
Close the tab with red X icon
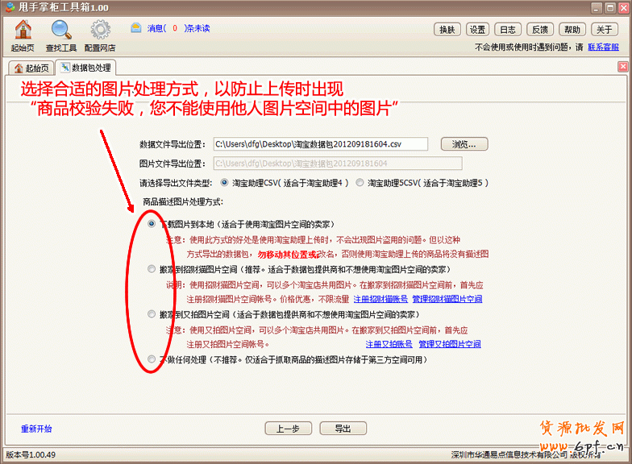622,67
